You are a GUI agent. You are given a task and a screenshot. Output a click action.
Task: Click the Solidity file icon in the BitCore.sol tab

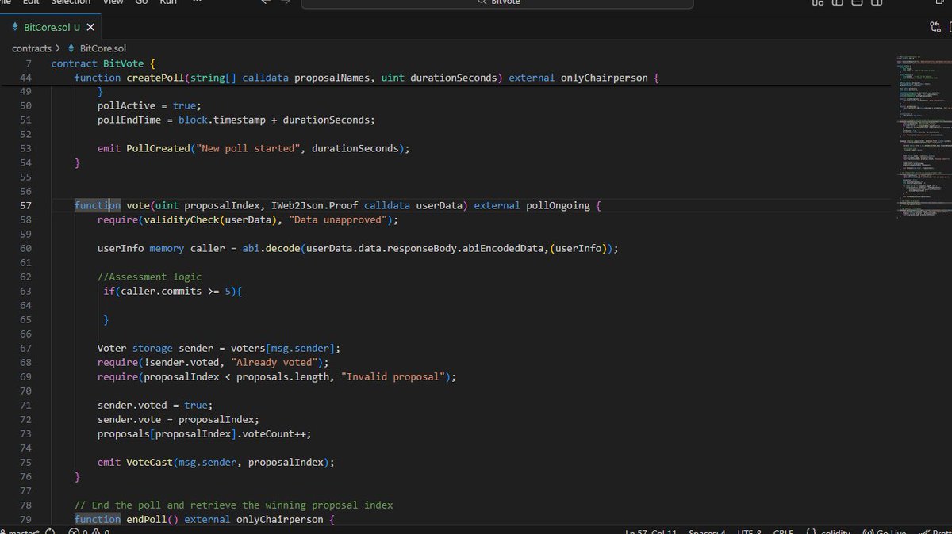click(15, 27)
